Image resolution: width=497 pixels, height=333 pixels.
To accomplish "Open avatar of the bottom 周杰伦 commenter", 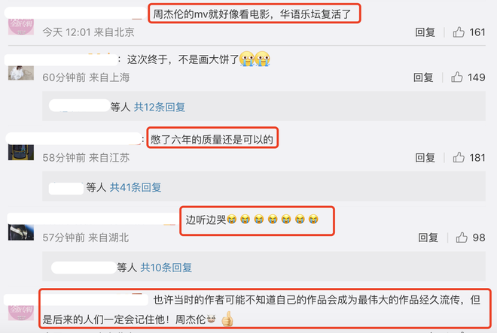I will click(21, 313).
